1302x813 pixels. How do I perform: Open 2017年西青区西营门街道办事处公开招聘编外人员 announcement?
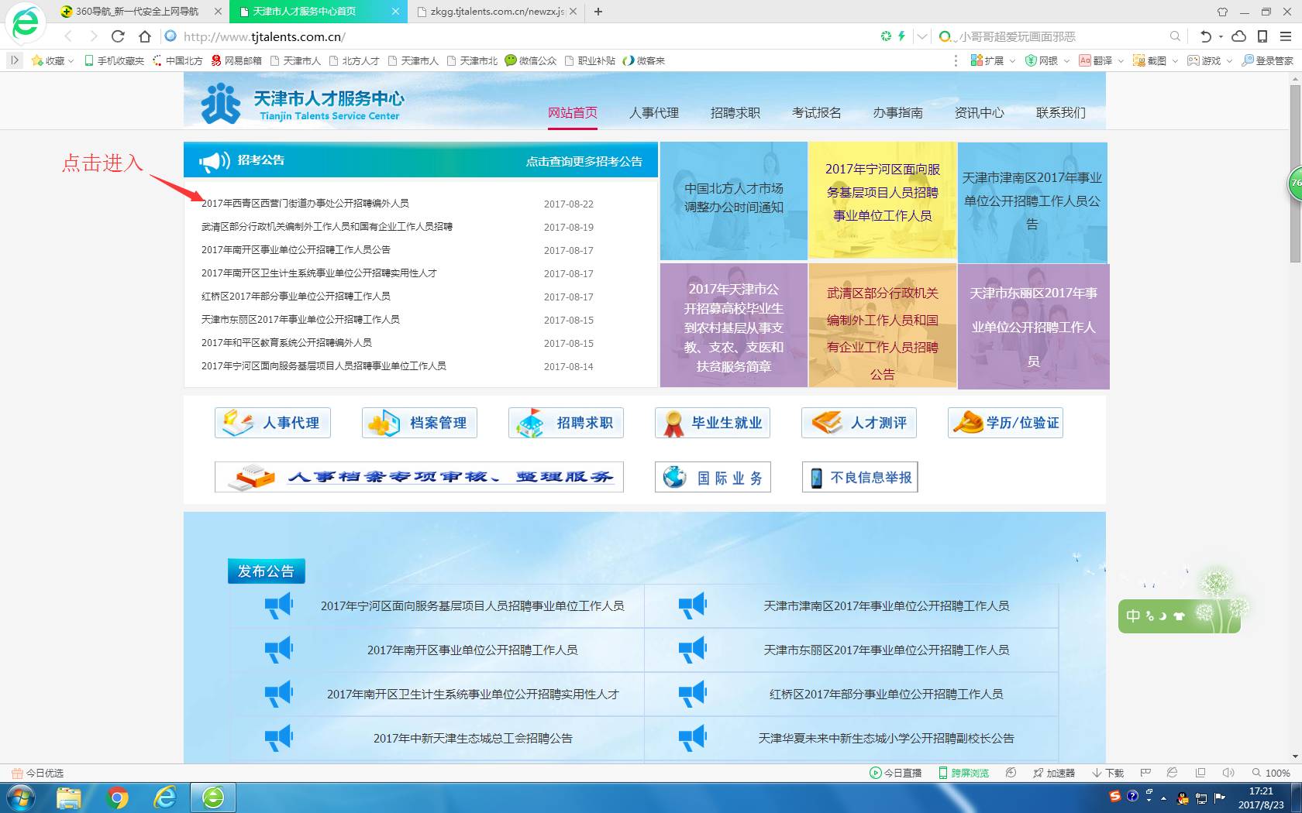[305, 204]
